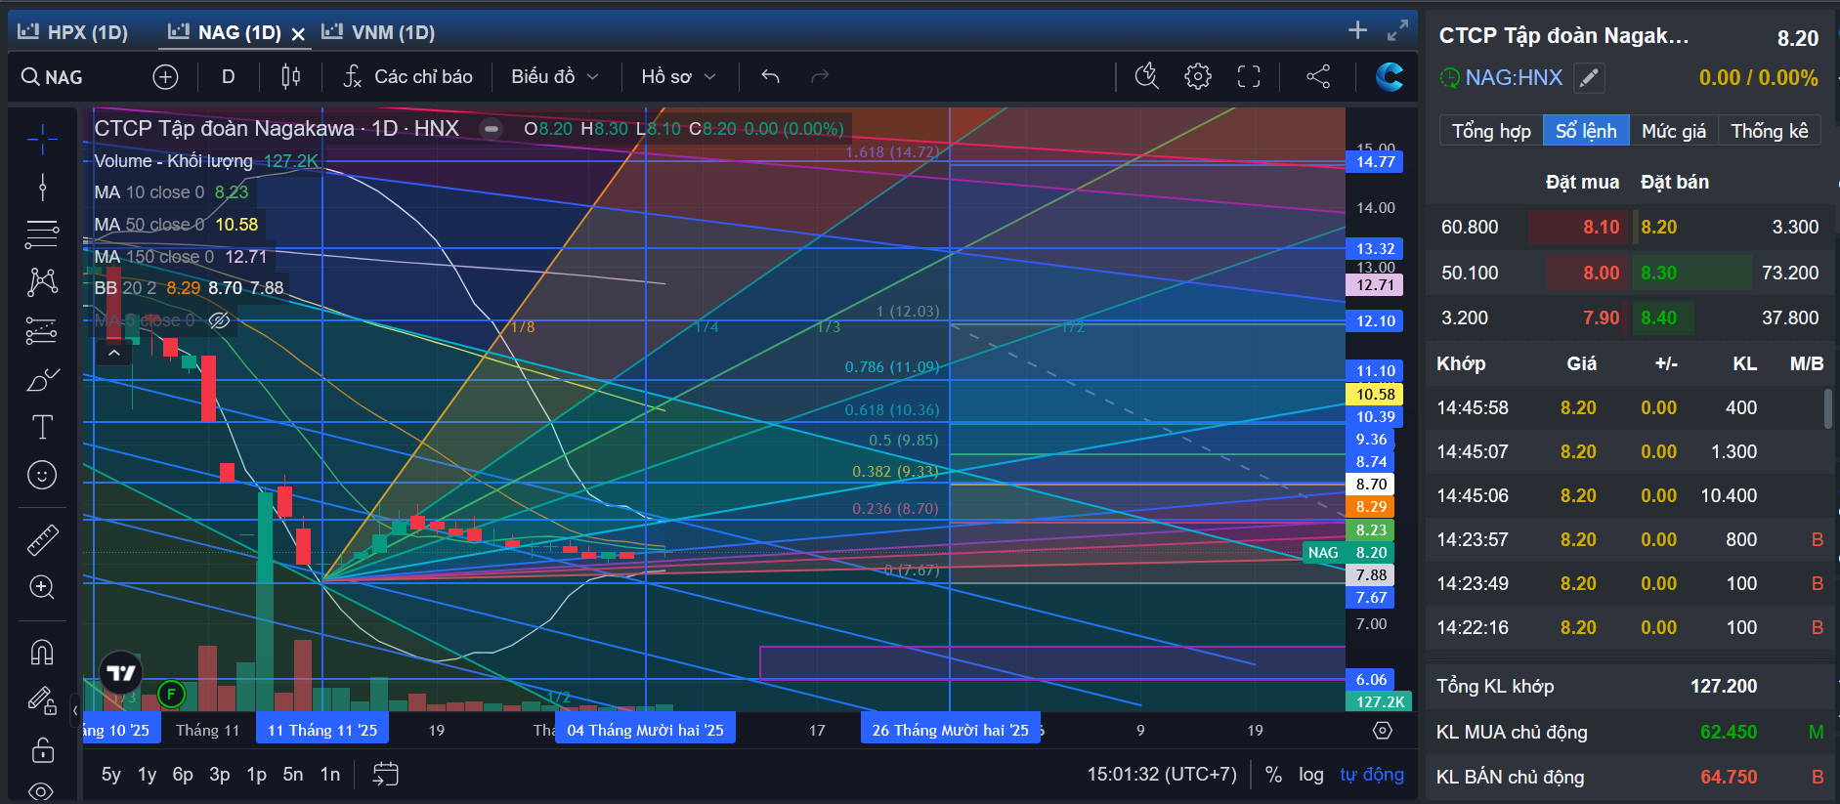Redo the chart action
The width and height of the screenshot is (1840, 804).
pyautogui.click(x=820, y=76)
